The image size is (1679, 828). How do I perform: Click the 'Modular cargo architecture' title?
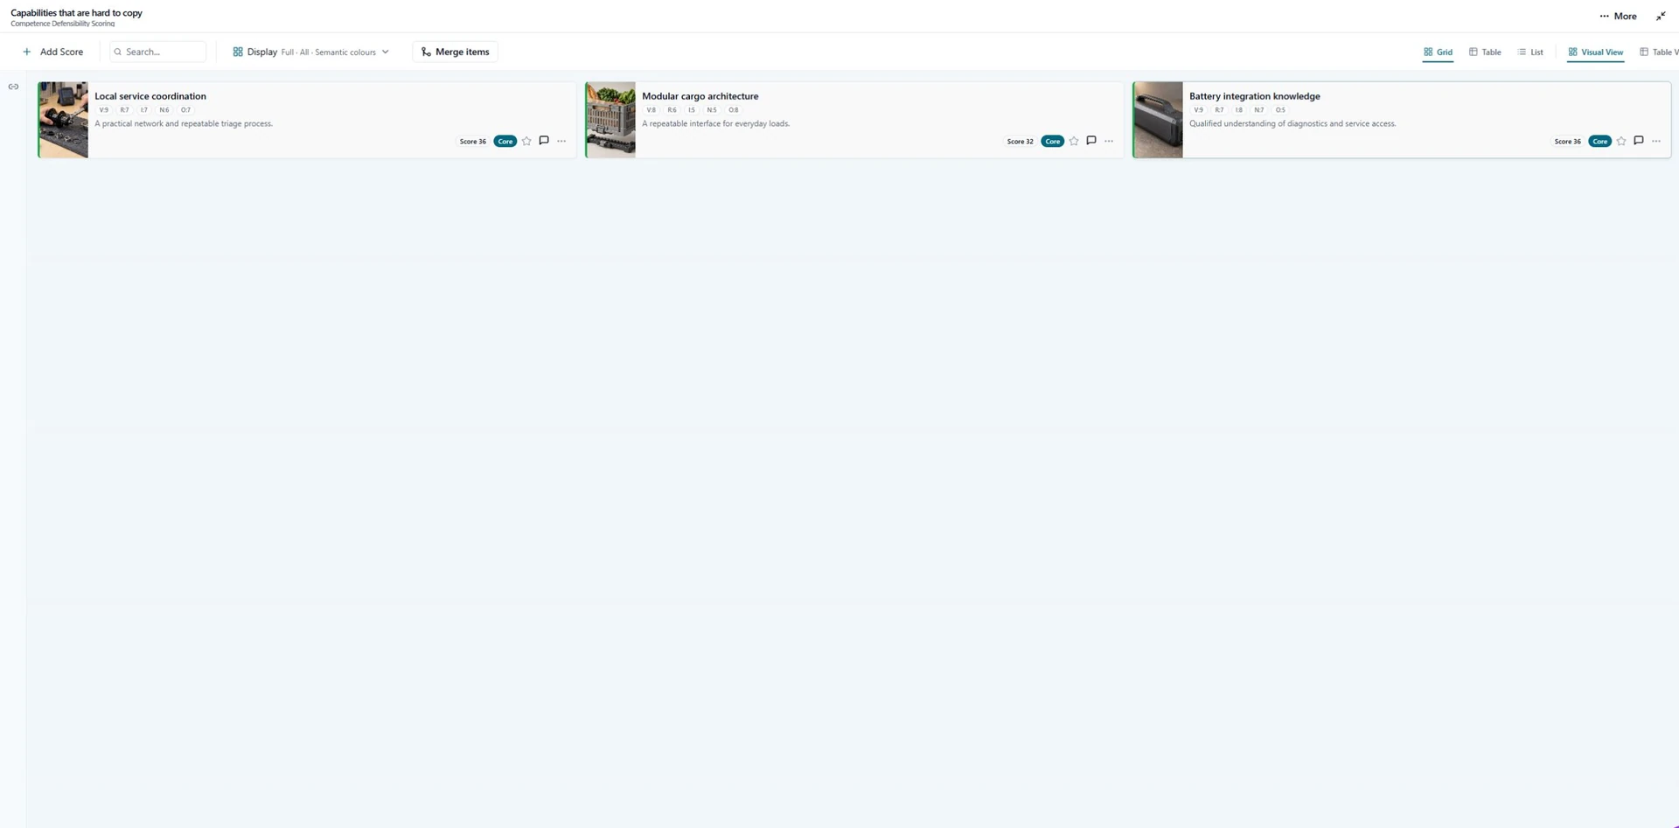point(700,96)
